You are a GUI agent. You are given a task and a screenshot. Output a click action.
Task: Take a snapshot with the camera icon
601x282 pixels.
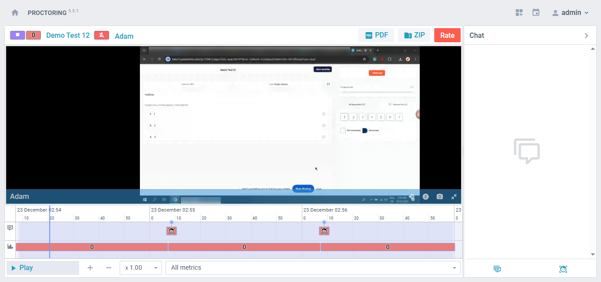[x=440, y=197]
